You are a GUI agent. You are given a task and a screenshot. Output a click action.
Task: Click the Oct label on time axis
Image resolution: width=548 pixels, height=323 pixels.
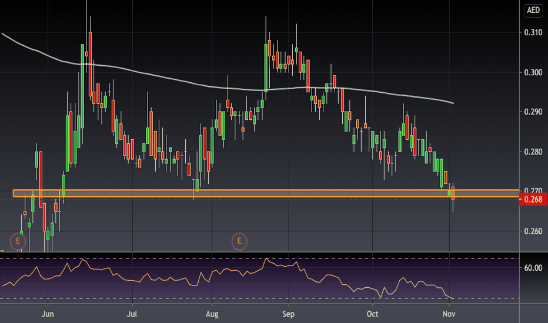click(373, 314)
